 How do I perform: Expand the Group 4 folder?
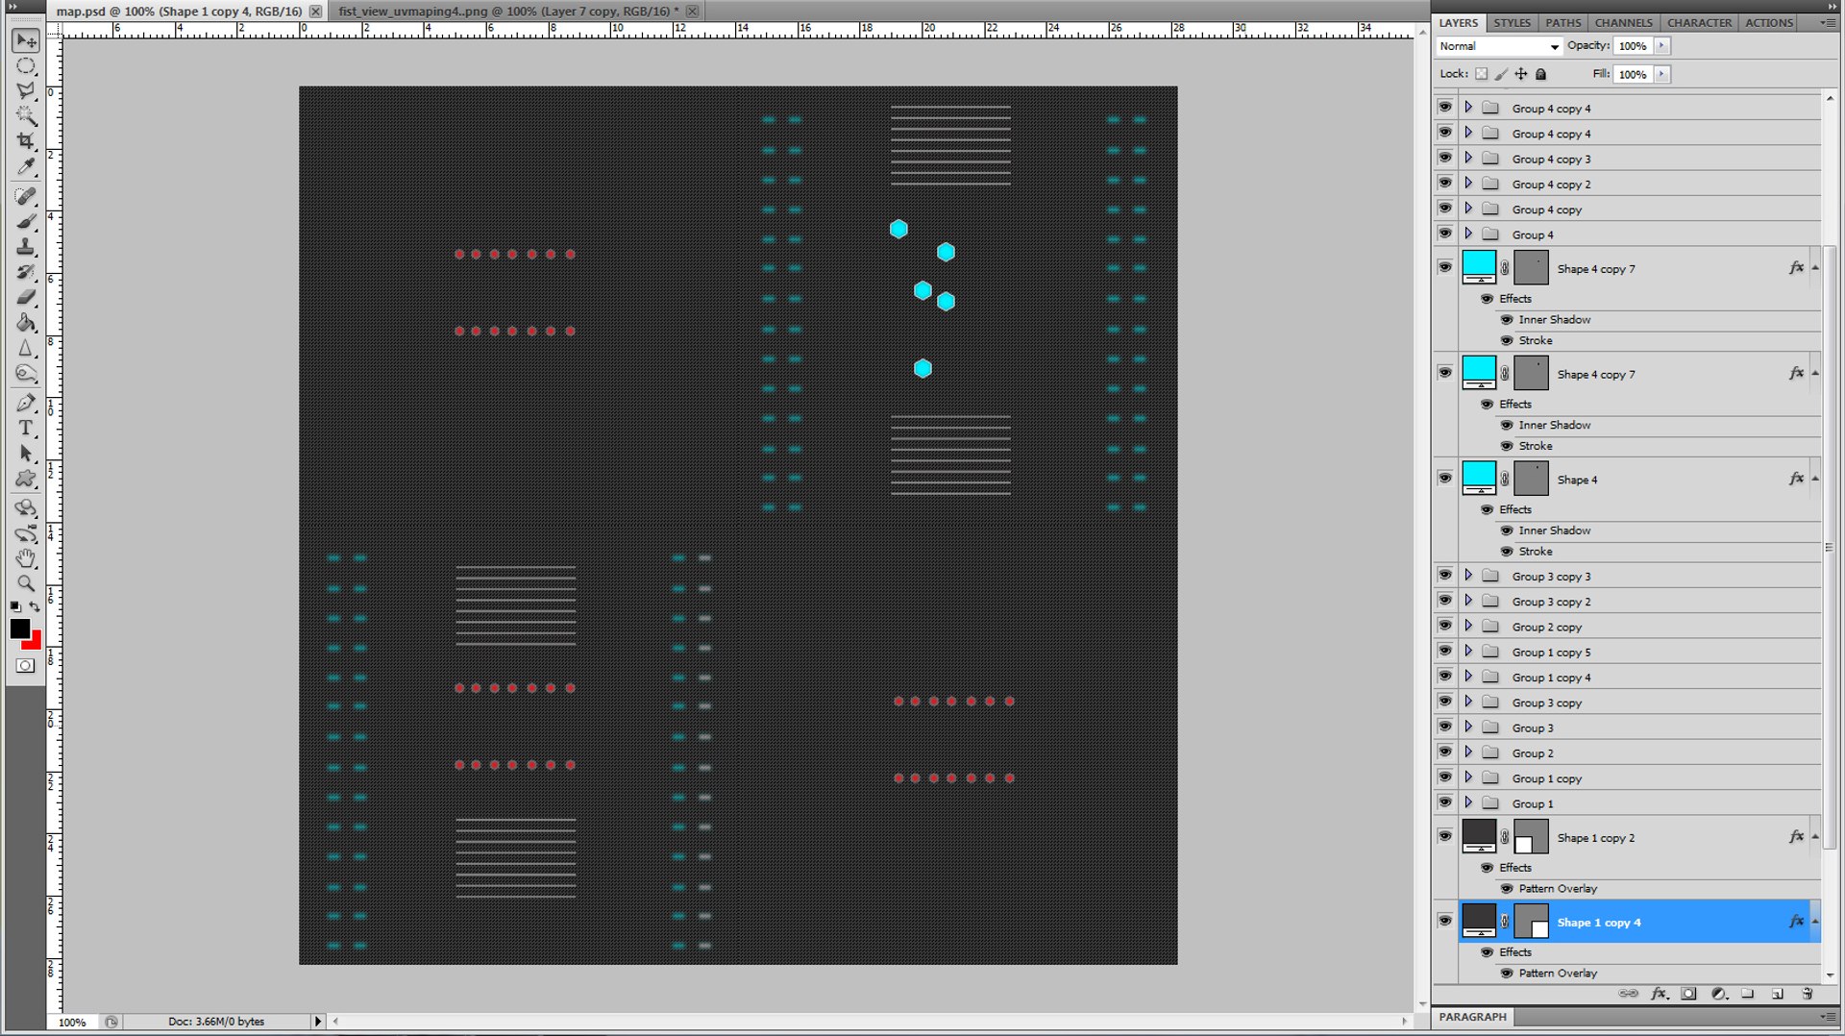(x=1468, y=234)
